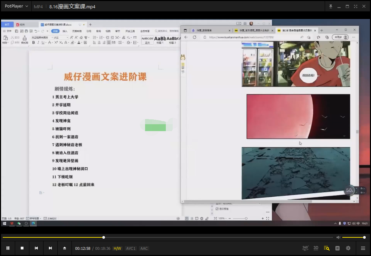Choose bulleted list icon in WPS
The height and width of the screenshot is (256, 371).
coord(95,37)
